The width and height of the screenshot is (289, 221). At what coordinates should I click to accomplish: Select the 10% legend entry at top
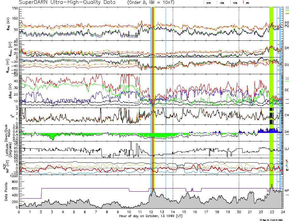[234, 3]
